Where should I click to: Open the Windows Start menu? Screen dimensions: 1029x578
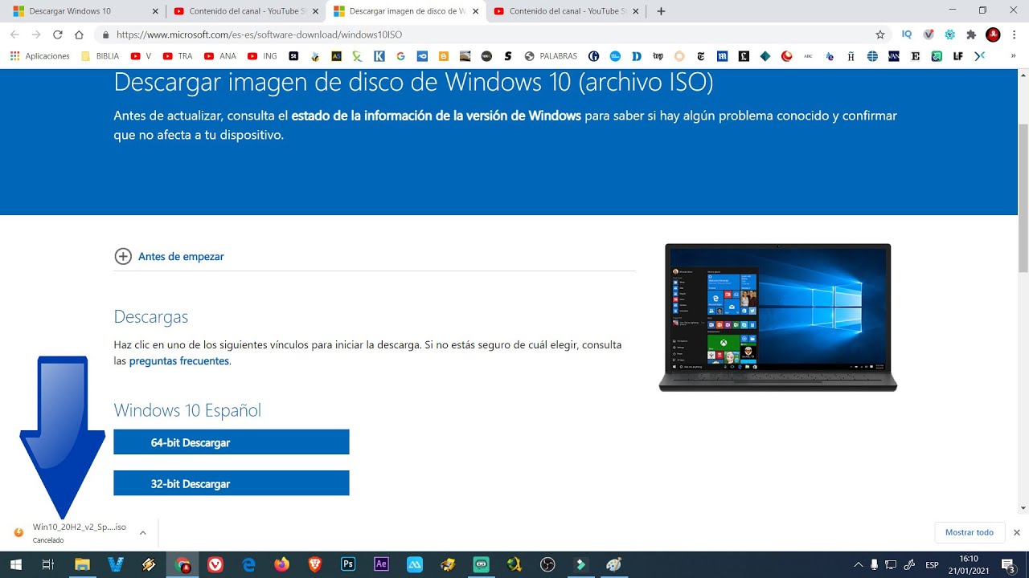coord(16,564)
